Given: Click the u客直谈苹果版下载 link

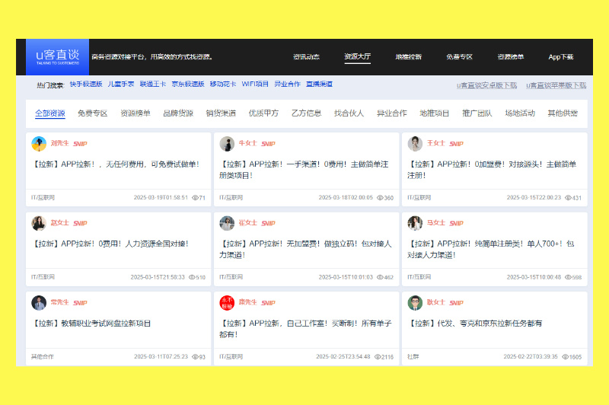Looking at the screenshot, I should click(556, 85).
